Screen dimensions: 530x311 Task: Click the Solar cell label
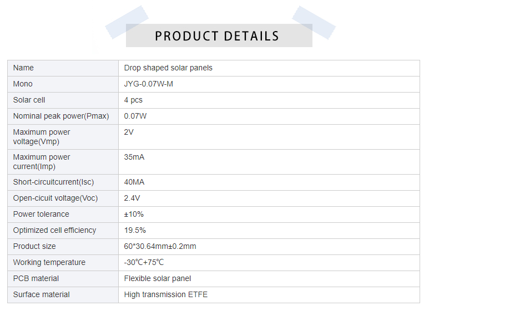click(29, 100)
